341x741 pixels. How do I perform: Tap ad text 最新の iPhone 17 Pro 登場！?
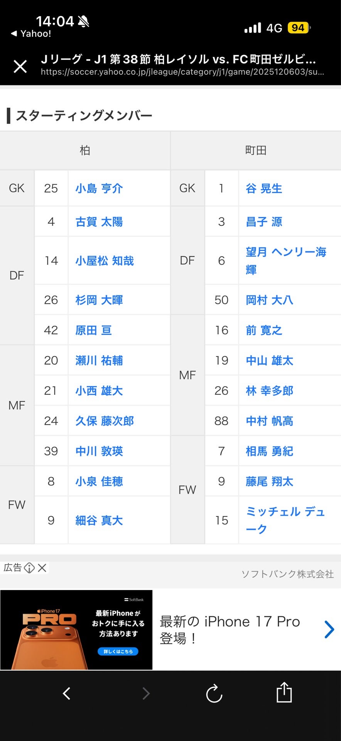(x=230, y=629)
